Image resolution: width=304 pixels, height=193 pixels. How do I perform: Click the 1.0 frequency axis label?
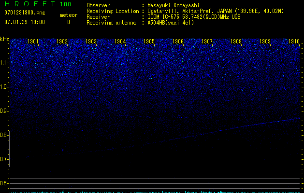click(x=4, y=87)
